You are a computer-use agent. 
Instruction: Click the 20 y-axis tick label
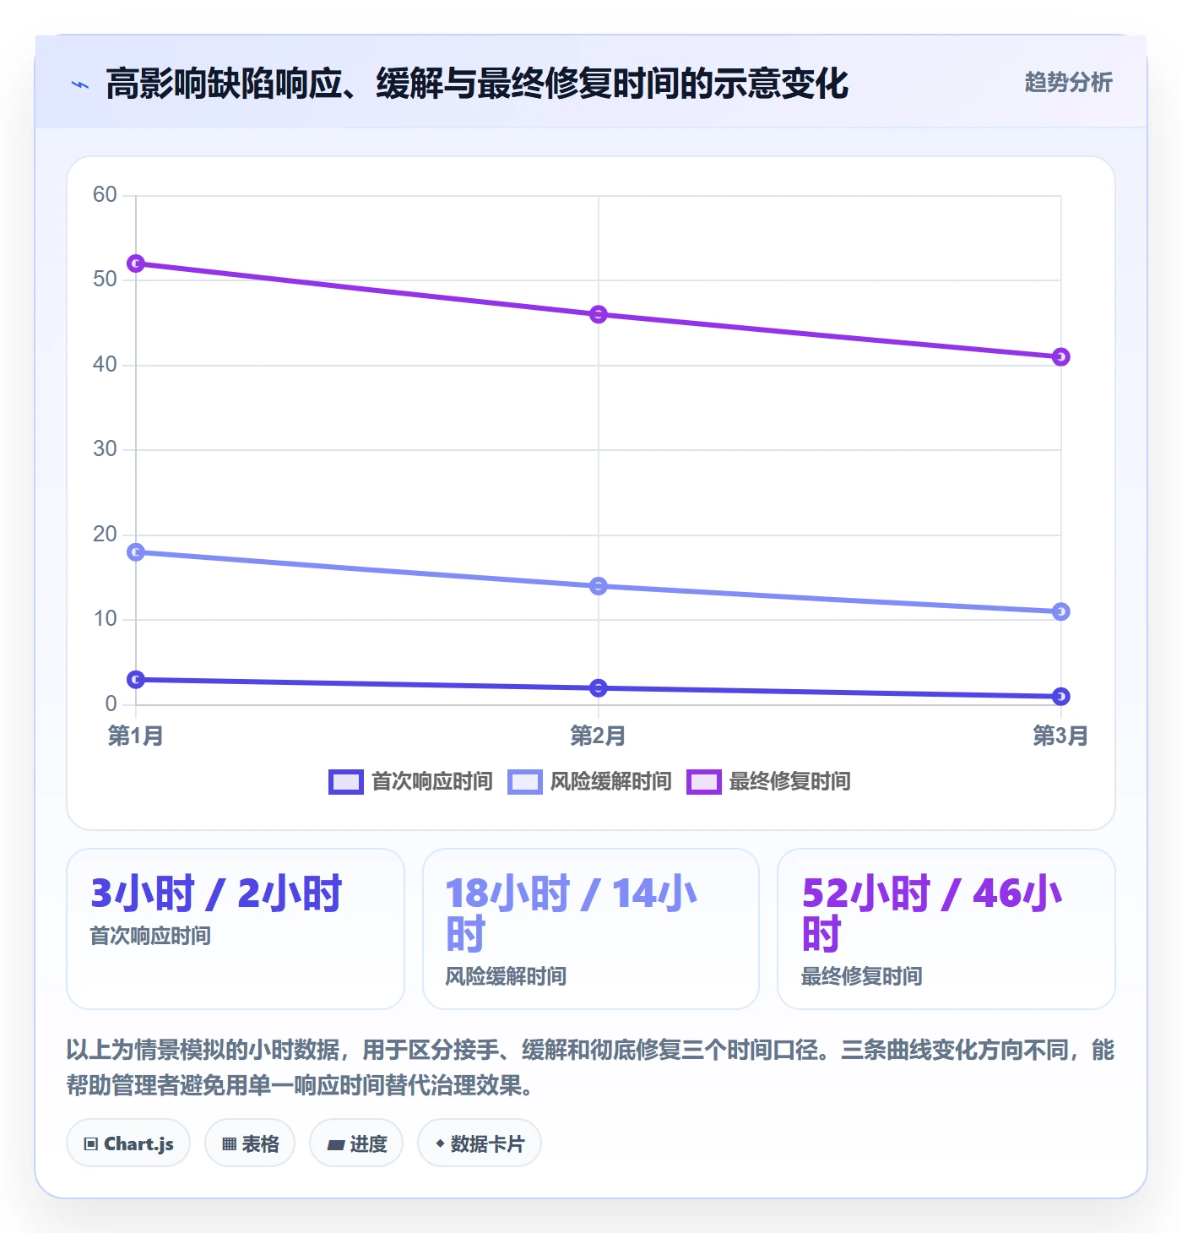coord(105,535)
